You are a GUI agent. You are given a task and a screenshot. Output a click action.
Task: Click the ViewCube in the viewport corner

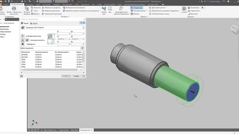234,29
